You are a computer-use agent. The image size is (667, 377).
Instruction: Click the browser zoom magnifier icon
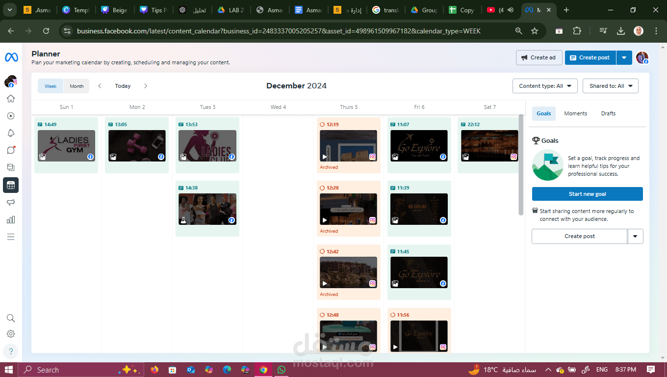pos(518,31)
